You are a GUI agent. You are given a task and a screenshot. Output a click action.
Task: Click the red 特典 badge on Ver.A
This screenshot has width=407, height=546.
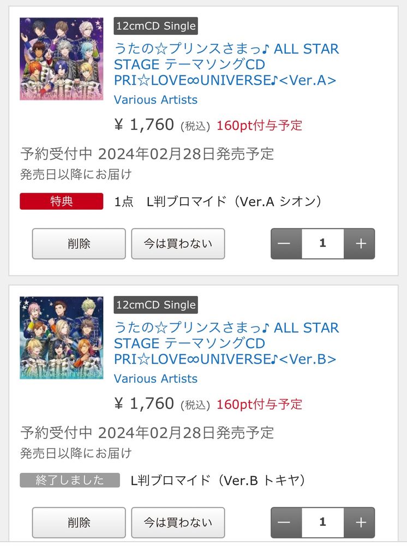click(x=62, y=201)
